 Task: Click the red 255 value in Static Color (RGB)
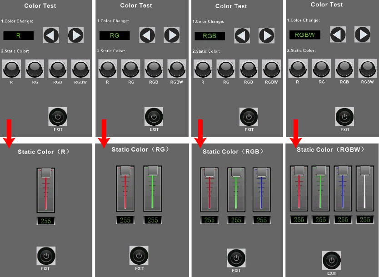click(x=209, y=220)
